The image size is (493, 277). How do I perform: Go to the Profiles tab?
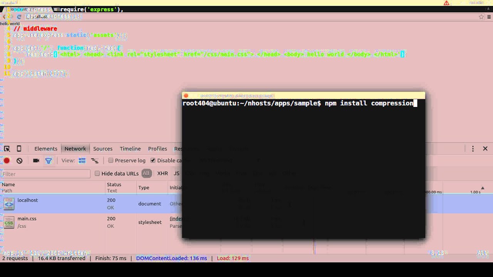click(158, 149)
